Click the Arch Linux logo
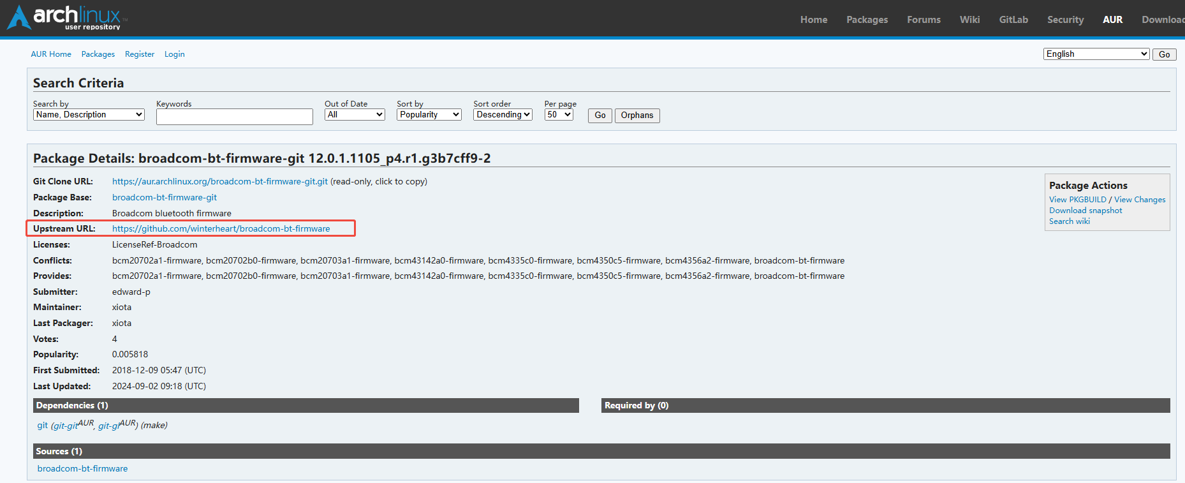The width and height of the screenshot is (1185, 483). tap(67, 18)
